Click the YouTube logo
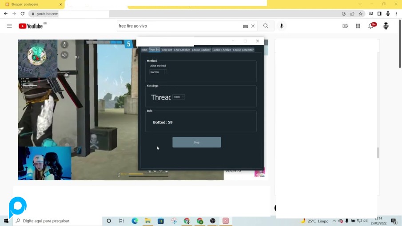The width and height of the screenshot is (402, 226). click(31, 26)
